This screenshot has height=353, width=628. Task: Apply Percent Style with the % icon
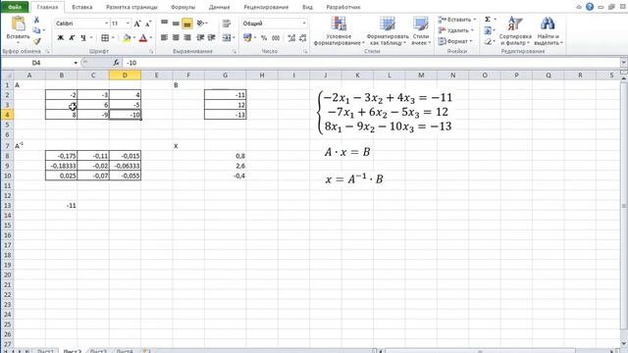(264, 38)
